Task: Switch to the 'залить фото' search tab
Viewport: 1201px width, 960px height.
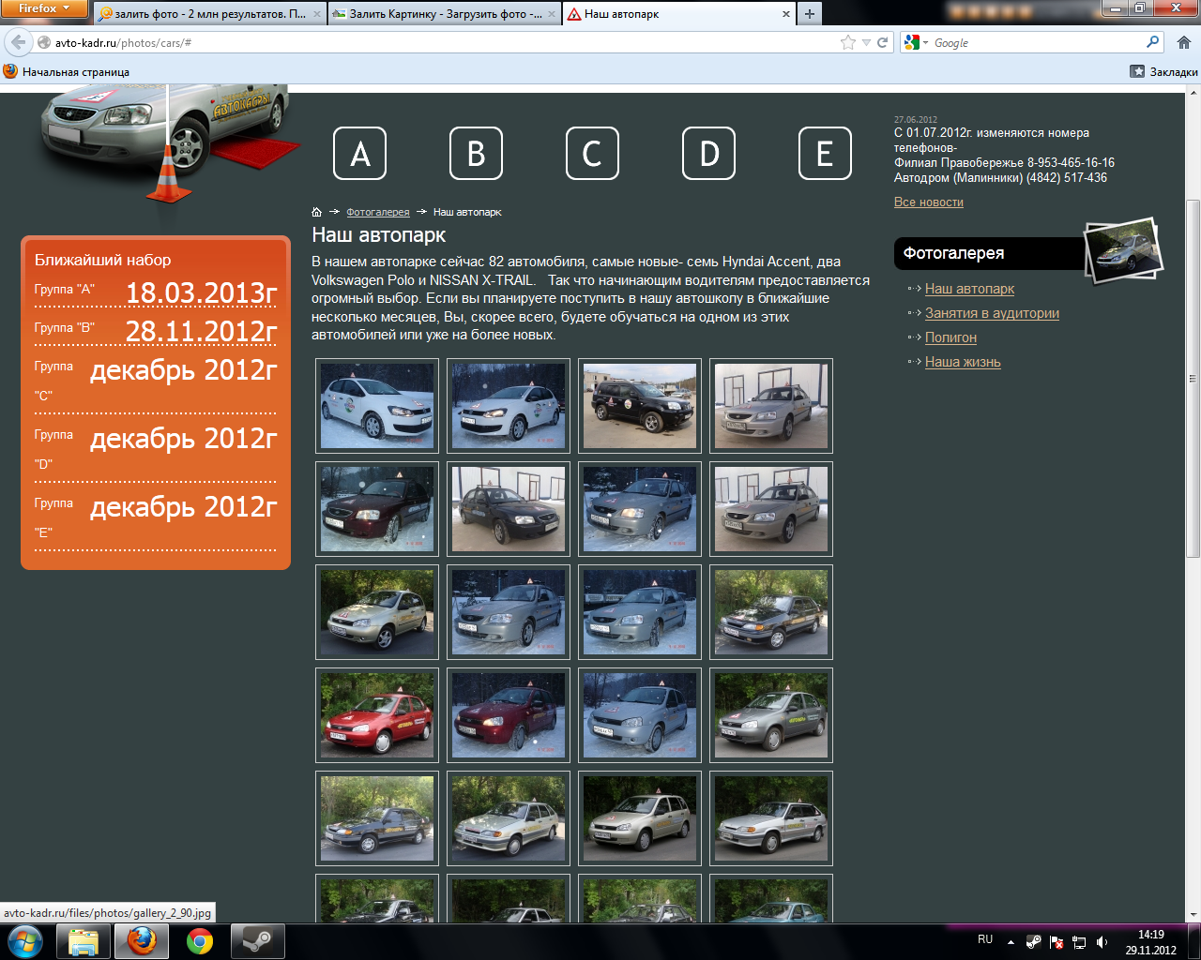Action: [x=208, y=14]
